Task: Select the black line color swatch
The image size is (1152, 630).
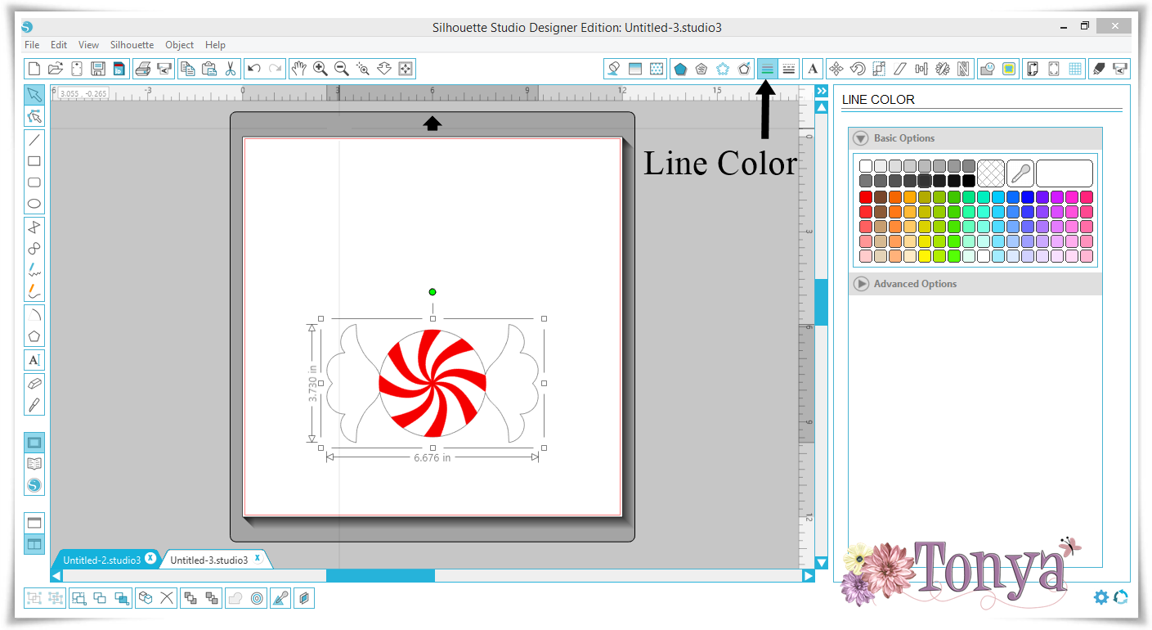Action: [x=969, y=181]
